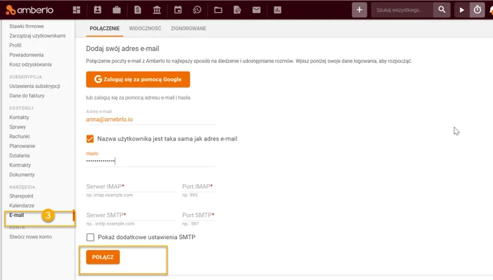Open the calendar icon in top bar
The width and height of the screenshot is (493, 280).
coord(178,10)
